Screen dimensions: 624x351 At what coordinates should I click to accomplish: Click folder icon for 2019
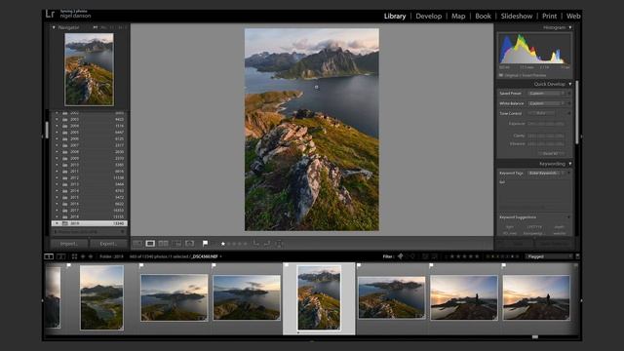[65, 223]
